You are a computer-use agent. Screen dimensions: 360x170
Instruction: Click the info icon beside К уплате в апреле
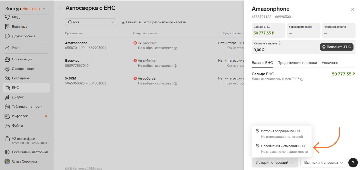[x=280, y=43]
